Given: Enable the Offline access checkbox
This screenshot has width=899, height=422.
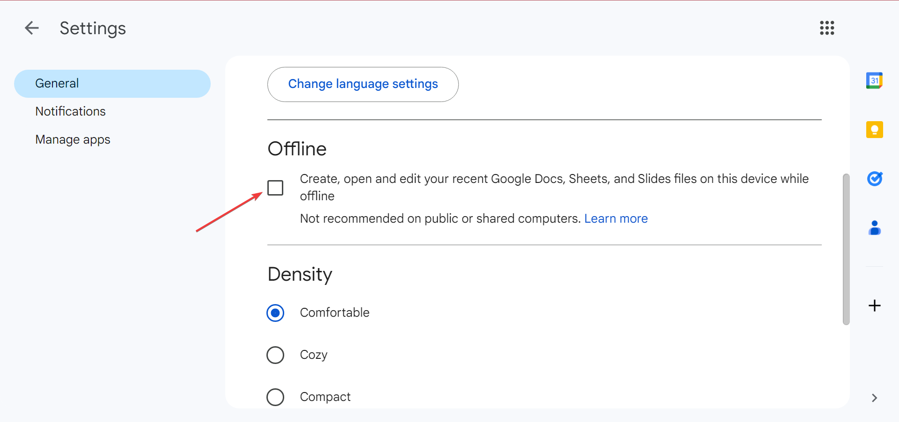Looking at the screenshot, I should click(x=275, y=188).
